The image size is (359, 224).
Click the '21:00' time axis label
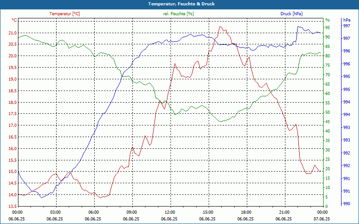click(284, 212)
